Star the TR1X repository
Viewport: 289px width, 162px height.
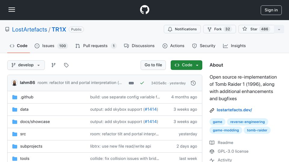click(x=256, y=29)
